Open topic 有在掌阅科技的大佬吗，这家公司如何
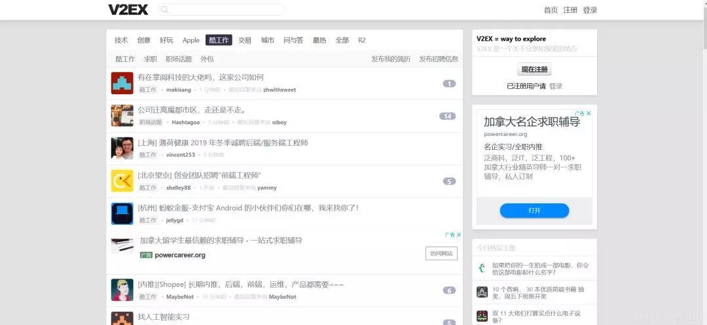Viewport: 707px width, 325px height. click(201, 77)
